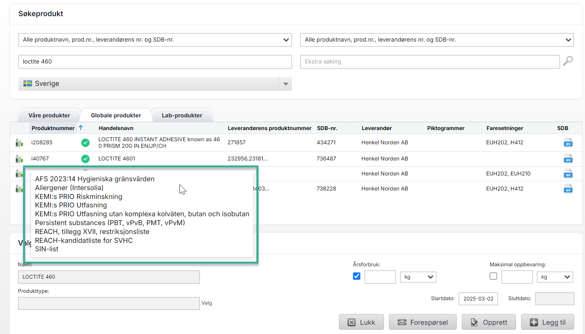Click the Faresetninger column header
585x334 pixels.
point(505,128)
